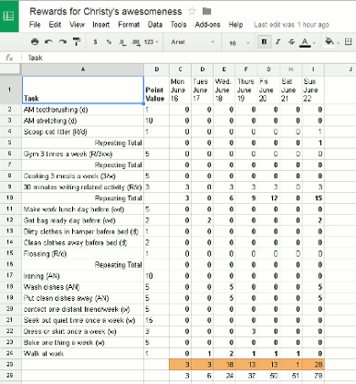Change the text color

(305, 42)
